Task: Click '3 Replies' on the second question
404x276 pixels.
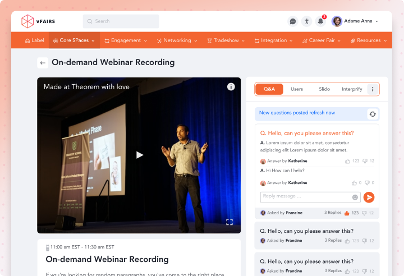Action: (x=333, y=241)
